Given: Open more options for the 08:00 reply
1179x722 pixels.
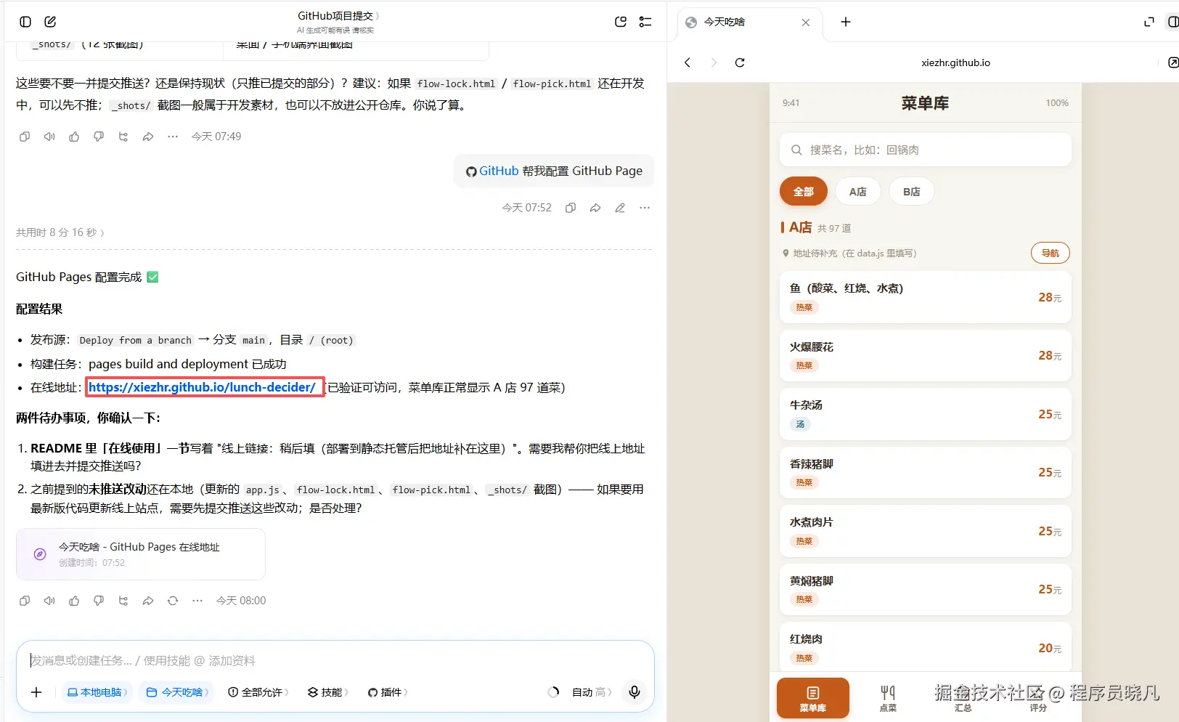Looking at the screenshot, I should 197,601.
